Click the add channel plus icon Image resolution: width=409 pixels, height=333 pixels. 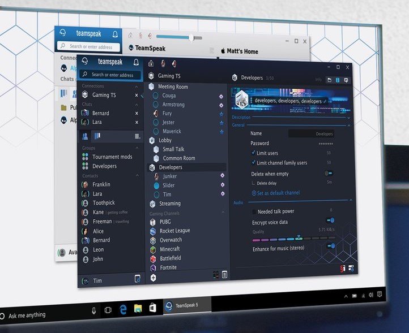153,278
